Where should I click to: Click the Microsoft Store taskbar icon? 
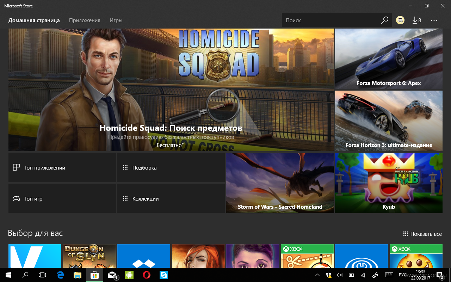click(x=94, y=275)
